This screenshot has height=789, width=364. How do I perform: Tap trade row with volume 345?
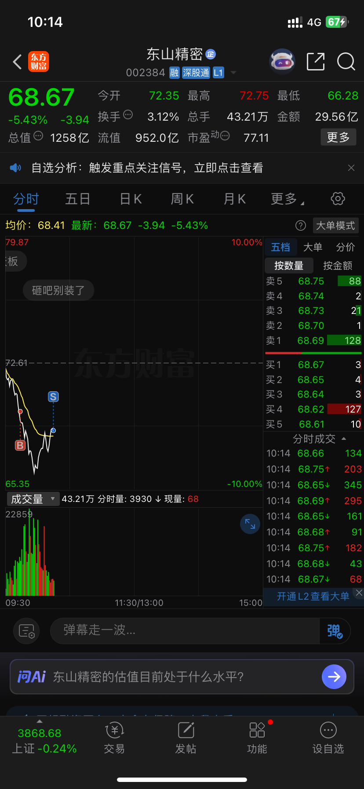point(314,485)
